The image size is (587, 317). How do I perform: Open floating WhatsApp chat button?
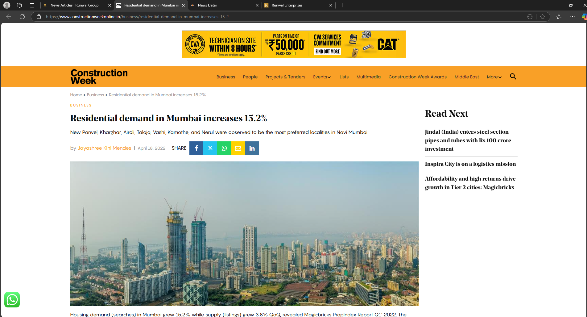click(x=12, y=300)
